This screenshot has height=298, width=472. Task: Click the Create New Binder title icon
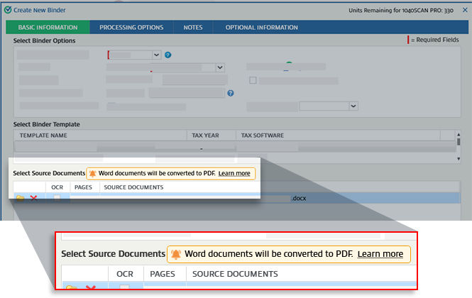[8, 10]
